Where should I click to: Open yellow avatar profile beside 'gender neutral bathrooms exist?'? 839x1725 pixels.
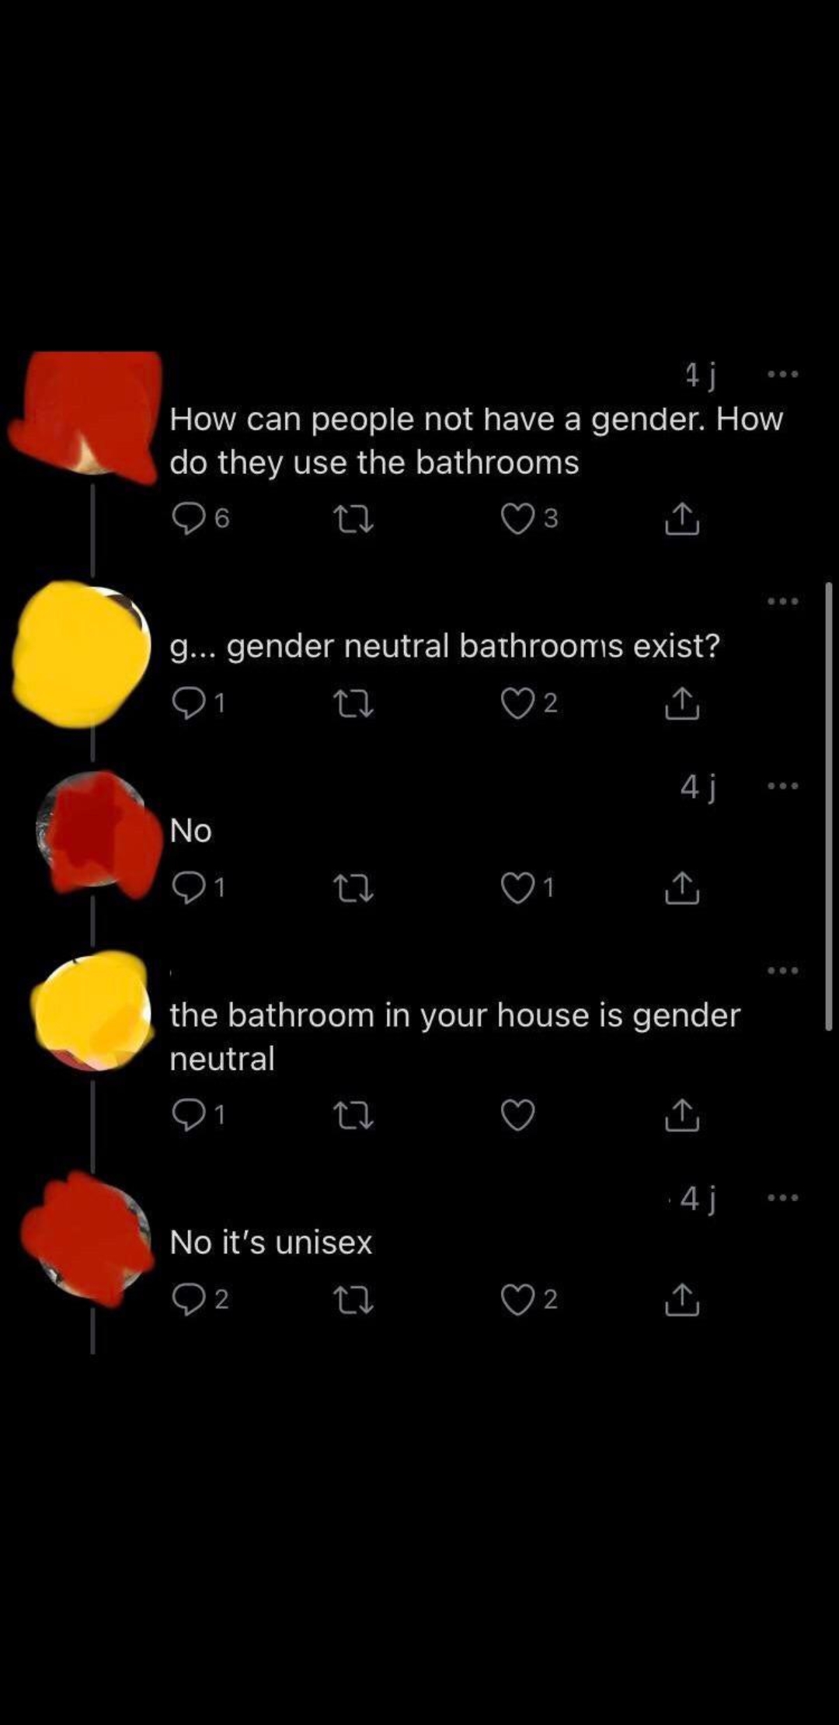[82, 654]
